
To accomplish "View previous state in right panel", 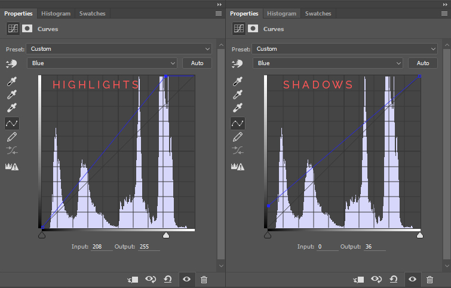I will point(376,279).
